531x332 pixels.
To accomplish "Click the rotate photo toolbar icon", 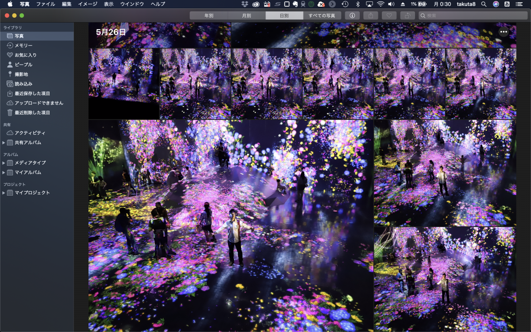I will tap(407, 15).
